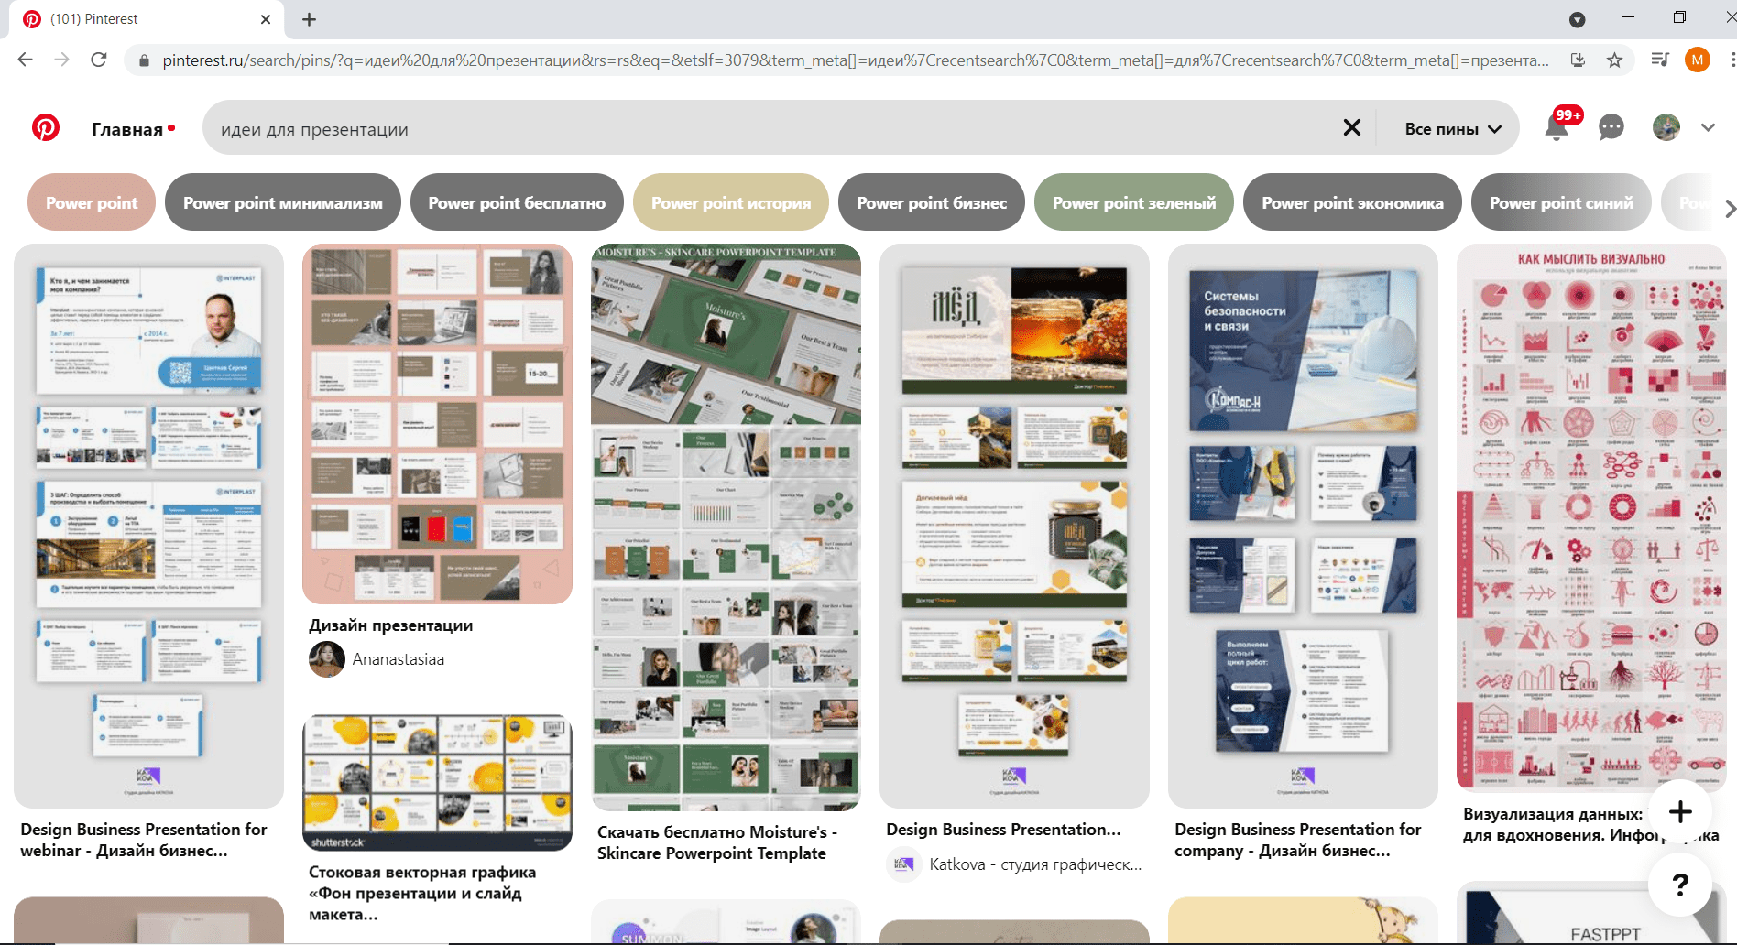The width and height of the screenshot is (1737, 945).
Task: Clear the search query with the X icon
Action: (1352, 128)
